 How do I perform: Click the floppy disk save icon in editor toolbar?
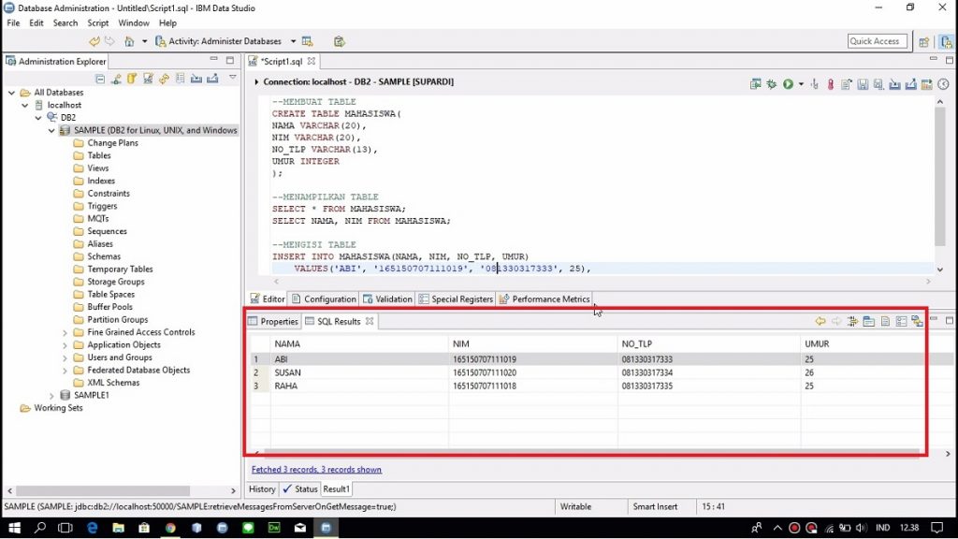coord(863,84)
